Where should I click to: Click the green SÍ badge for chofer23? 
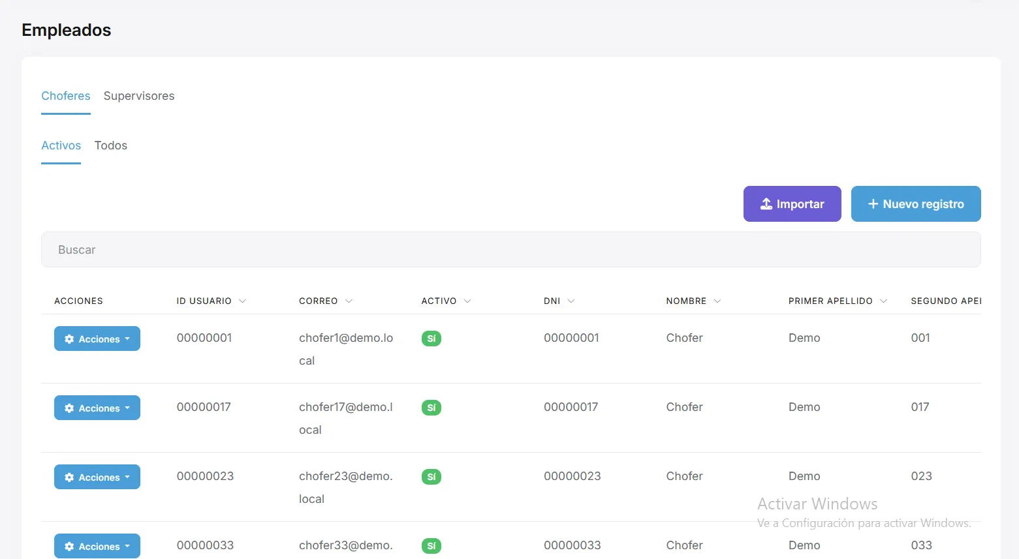431,477
